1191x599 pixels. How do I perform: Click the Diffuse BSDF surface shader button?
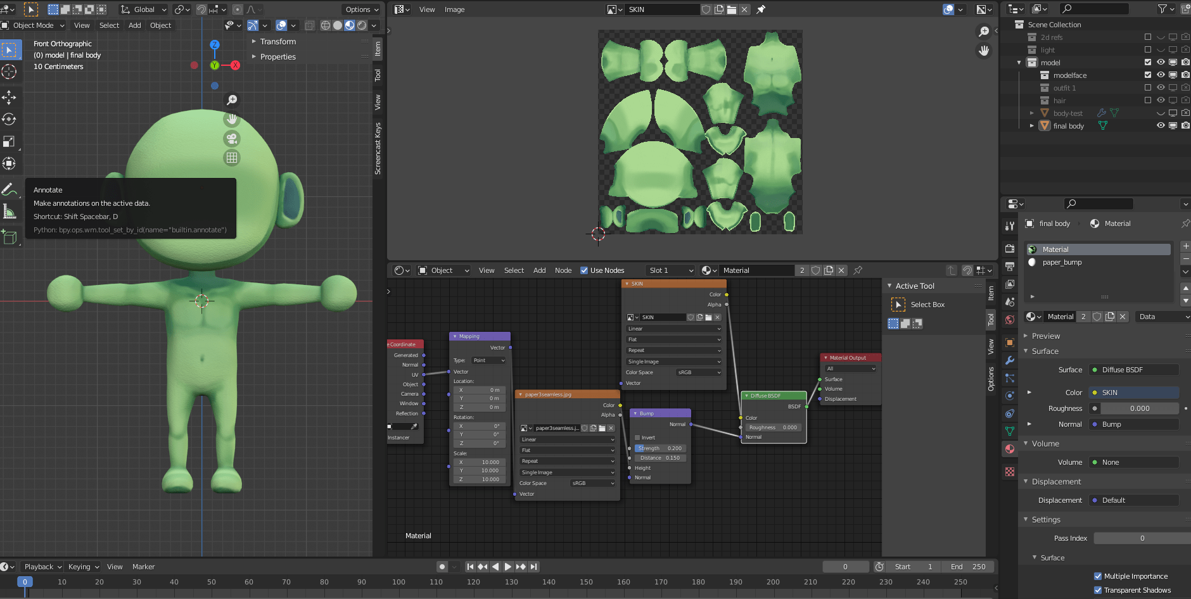click(x=1133, y=370)
